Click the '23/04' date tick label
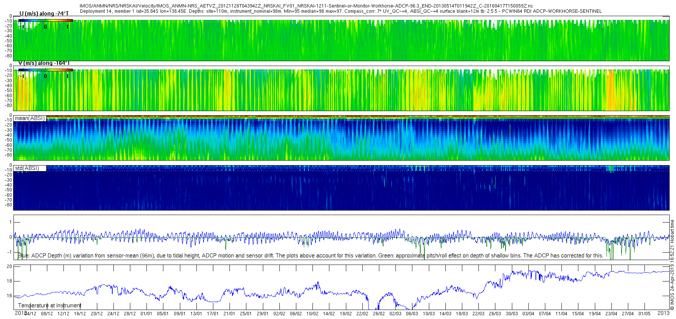Image resolution: width=676 pixels, height=319 pixels. [x=611, y=314]
